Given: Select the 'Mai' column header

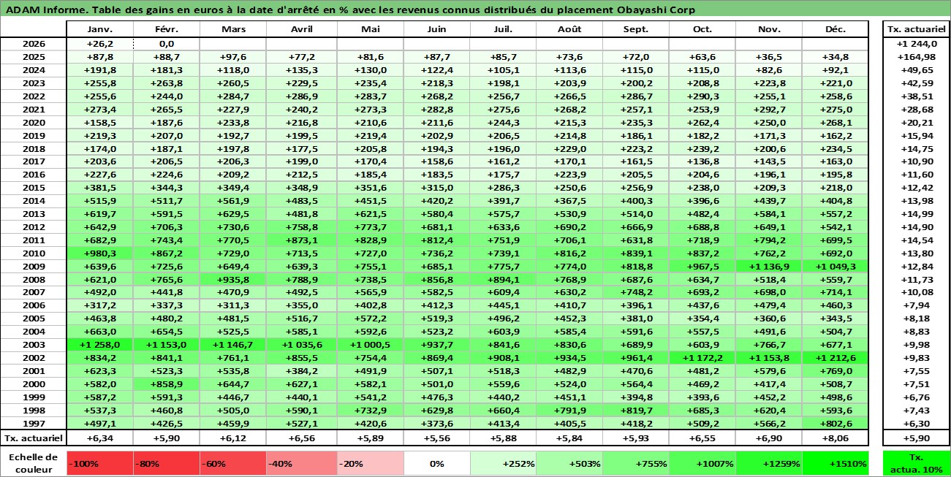Looking at the screenshot, I should point(371,29).
